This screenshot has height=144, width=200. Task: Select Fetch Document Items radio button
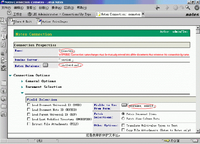(x=123, y=114)
